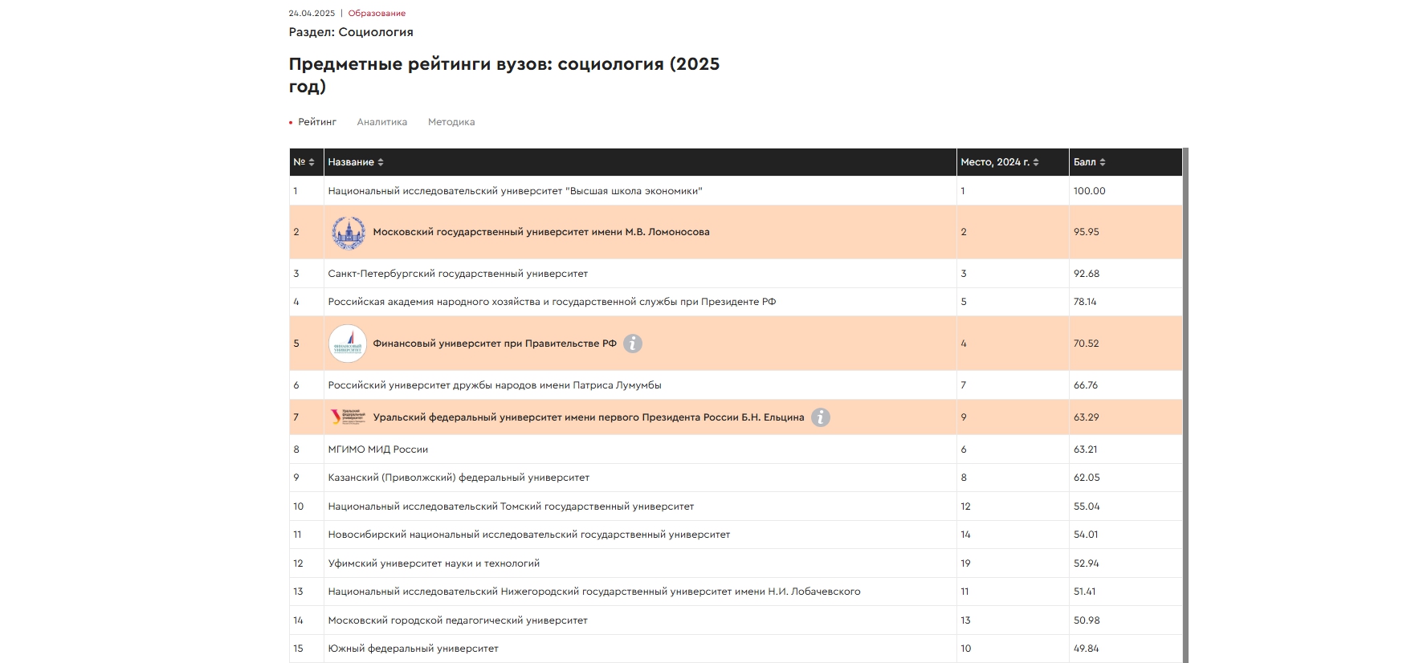This screenshot has width=1411, height=663.
Task: Select Санкт-Петербургский государственный университет name
Action: coord(458,274)
